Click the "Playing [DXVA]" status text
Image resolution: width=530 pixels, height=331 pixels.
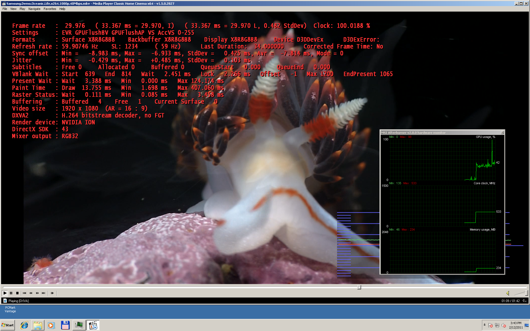18,301
